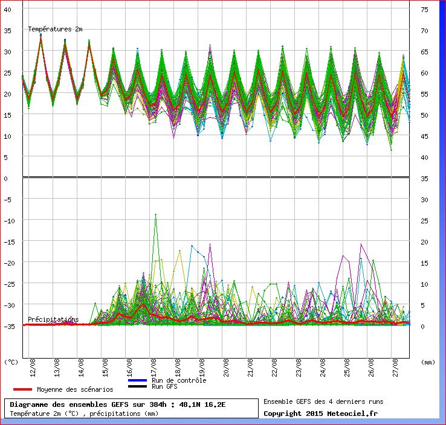Screen dimensions: 446x425
Task: Click the 26/08 date label on axis
Action: [x=371, y=368]
